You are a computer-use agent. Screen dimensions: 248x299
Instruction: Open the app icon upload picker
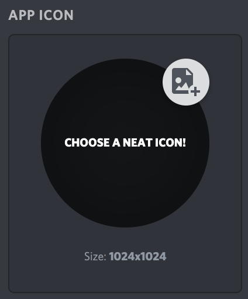pyautogui.click(x=125, y=143)
